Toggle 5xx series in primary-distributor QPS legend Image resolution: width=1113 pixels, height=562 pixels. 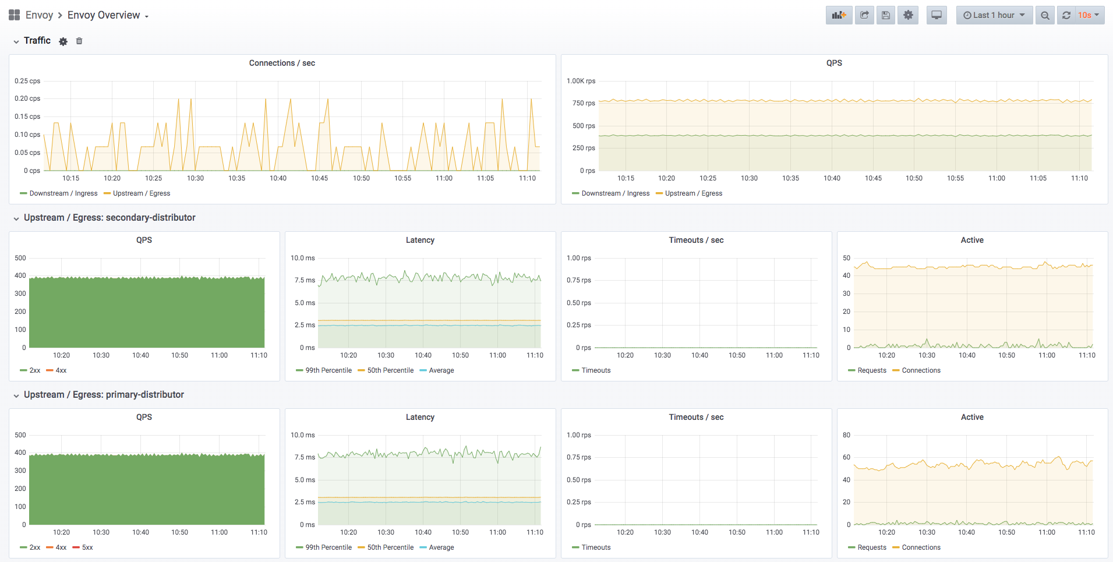click(x=87, y=547)
